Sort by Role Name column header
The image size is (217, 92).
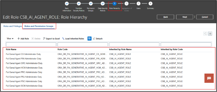[x=11, y=49]
